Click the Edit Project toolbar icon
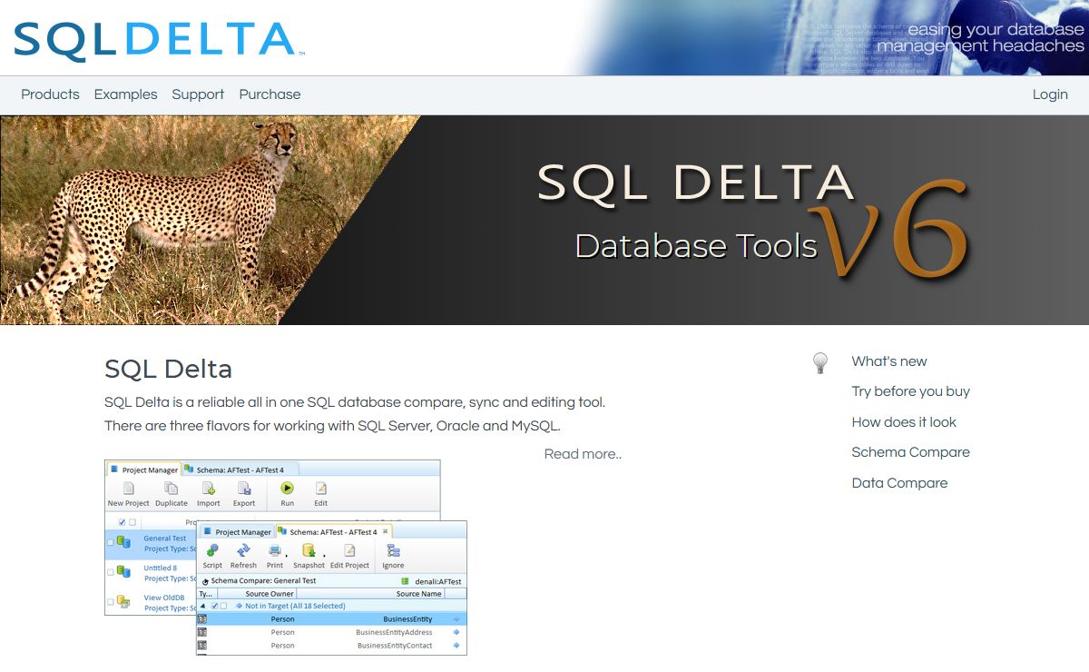This screenshot has height=672, width=1089. pyautogui.click(x=349, y=550)
